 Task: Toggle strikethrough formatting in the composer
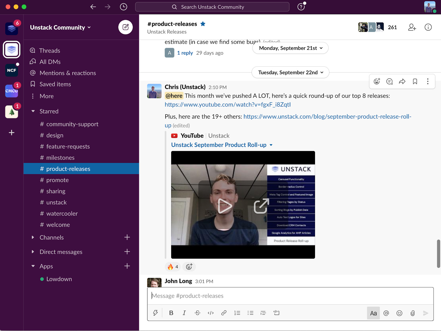tap(197, 313)
